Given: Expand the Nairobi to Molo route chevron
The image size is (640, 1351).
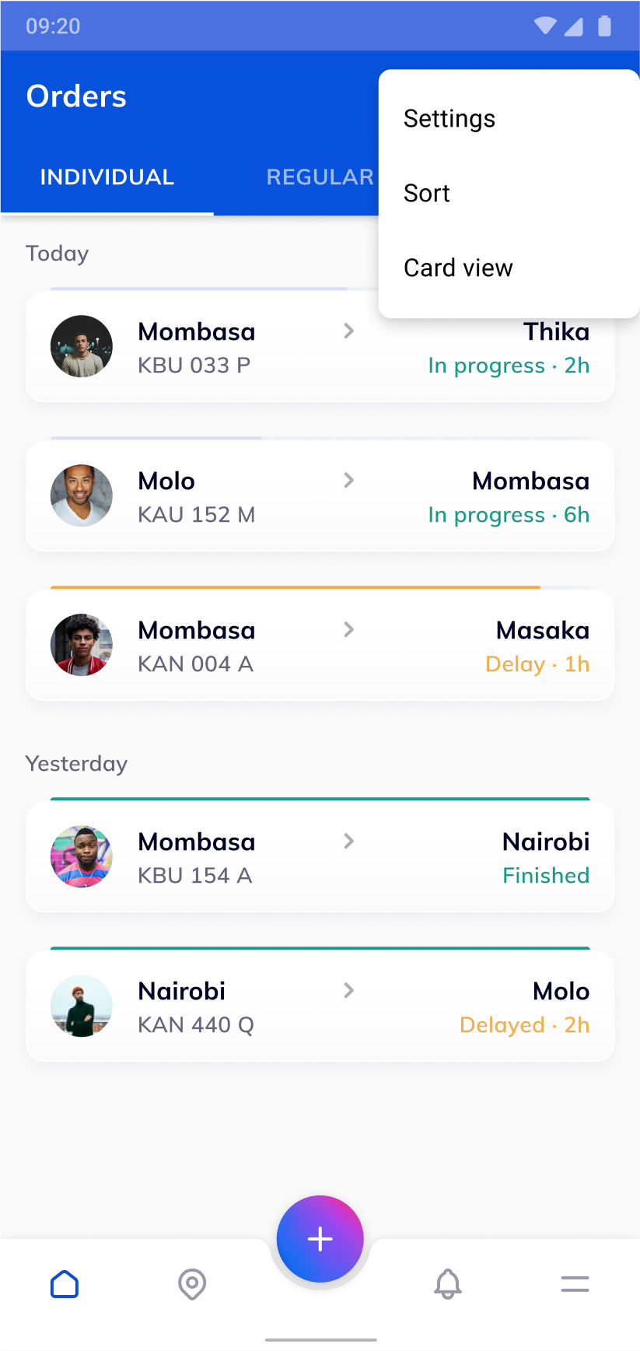Looking at the screenshot, I should [349, 991].
